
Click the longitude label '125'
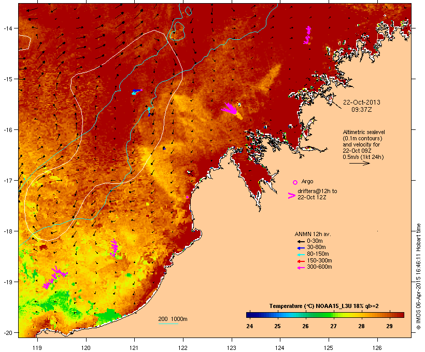[x=329, y=348]
